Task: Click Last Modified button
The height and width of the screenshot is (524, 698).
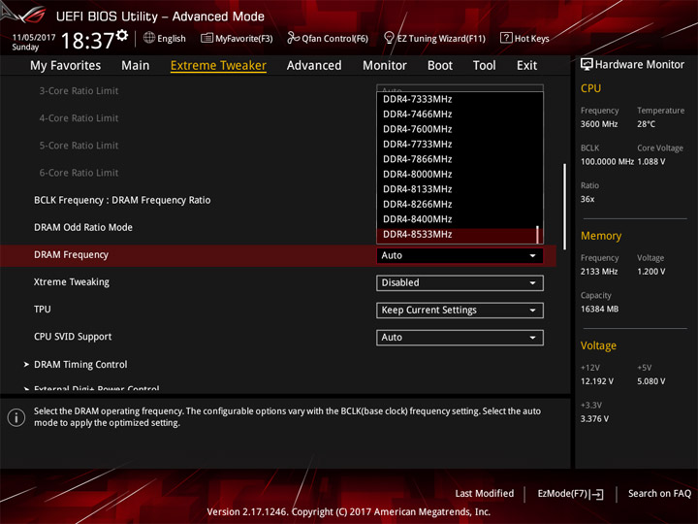Action: click(x=485, y=493)
